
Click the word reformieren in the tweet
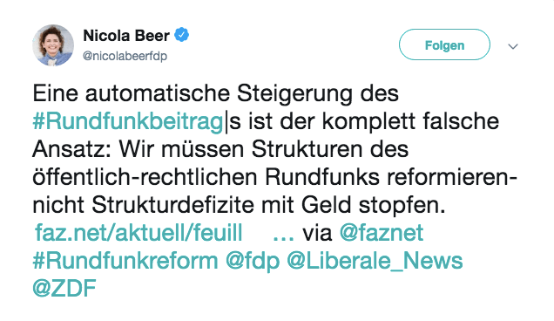click(x=449, y=177)
